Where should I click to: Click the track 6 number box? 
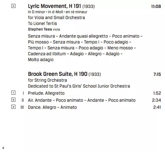[x=13, y=6]
